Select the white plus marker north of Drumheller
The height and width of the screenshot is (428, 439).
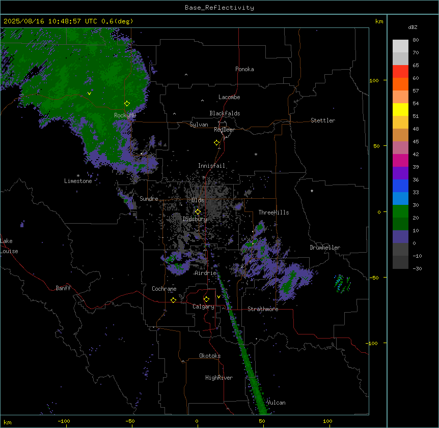[312, 191]
